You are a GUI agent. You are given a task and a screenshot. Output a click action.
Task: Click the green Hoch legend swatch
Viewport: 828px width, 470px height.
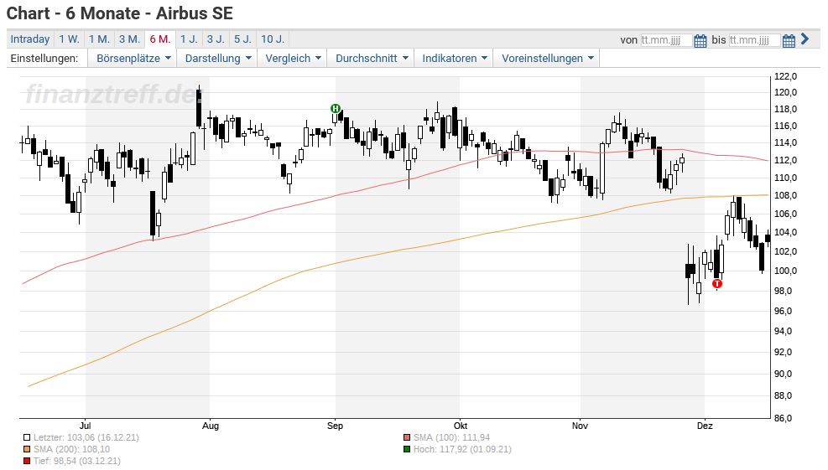(407, 449)
